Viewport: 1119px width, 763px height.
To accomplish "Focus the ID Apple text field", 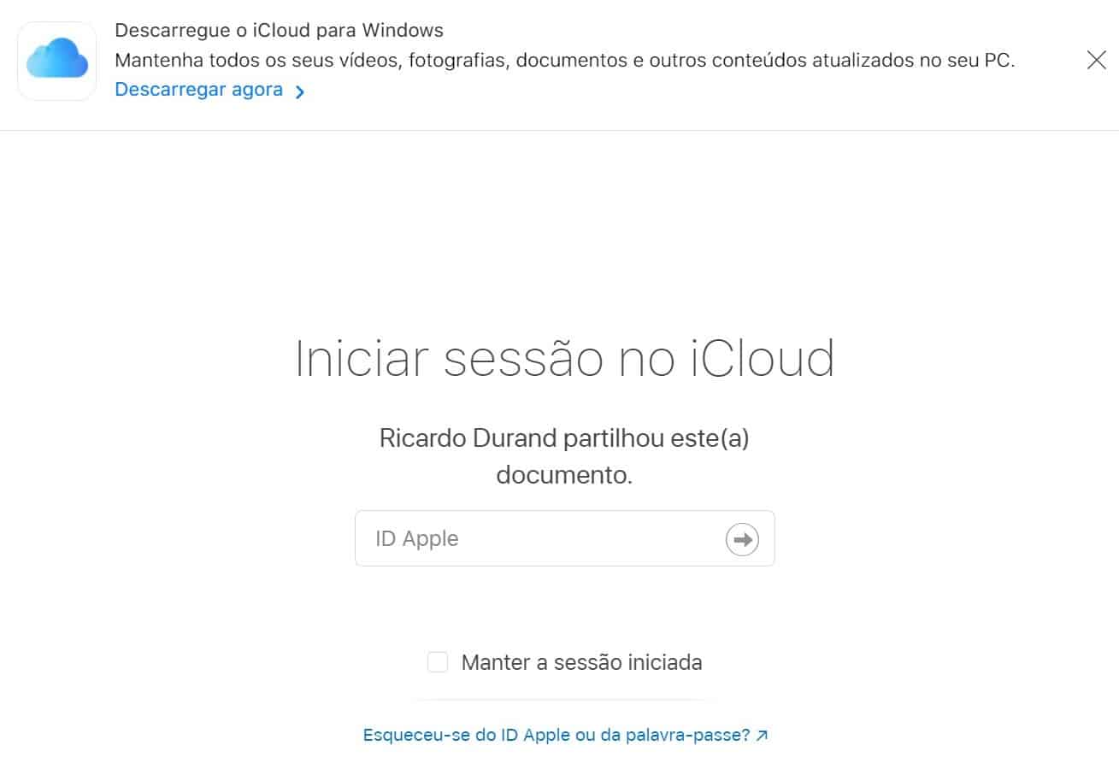I will coord(539,538).
